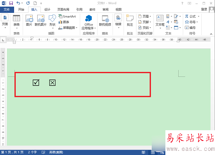Customize quick access toolbar dropdown
215x155 pixels.
point(41,3)
